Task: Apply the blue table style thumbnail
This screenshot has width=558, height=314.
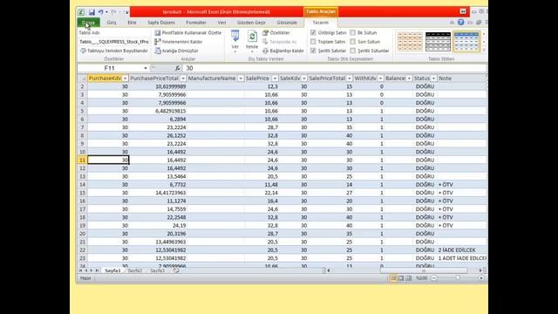Action: coord(466,42)
